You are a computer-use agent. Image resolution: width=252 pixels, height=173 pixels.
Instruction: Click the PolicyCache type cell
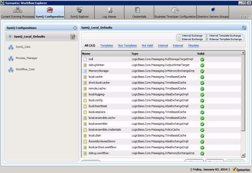[155, 129]
